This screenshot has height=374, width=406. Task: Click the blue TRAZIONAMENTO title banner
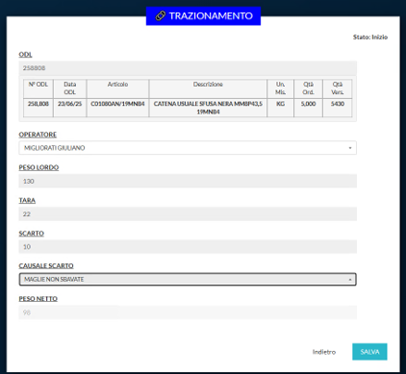coord(203,16)
